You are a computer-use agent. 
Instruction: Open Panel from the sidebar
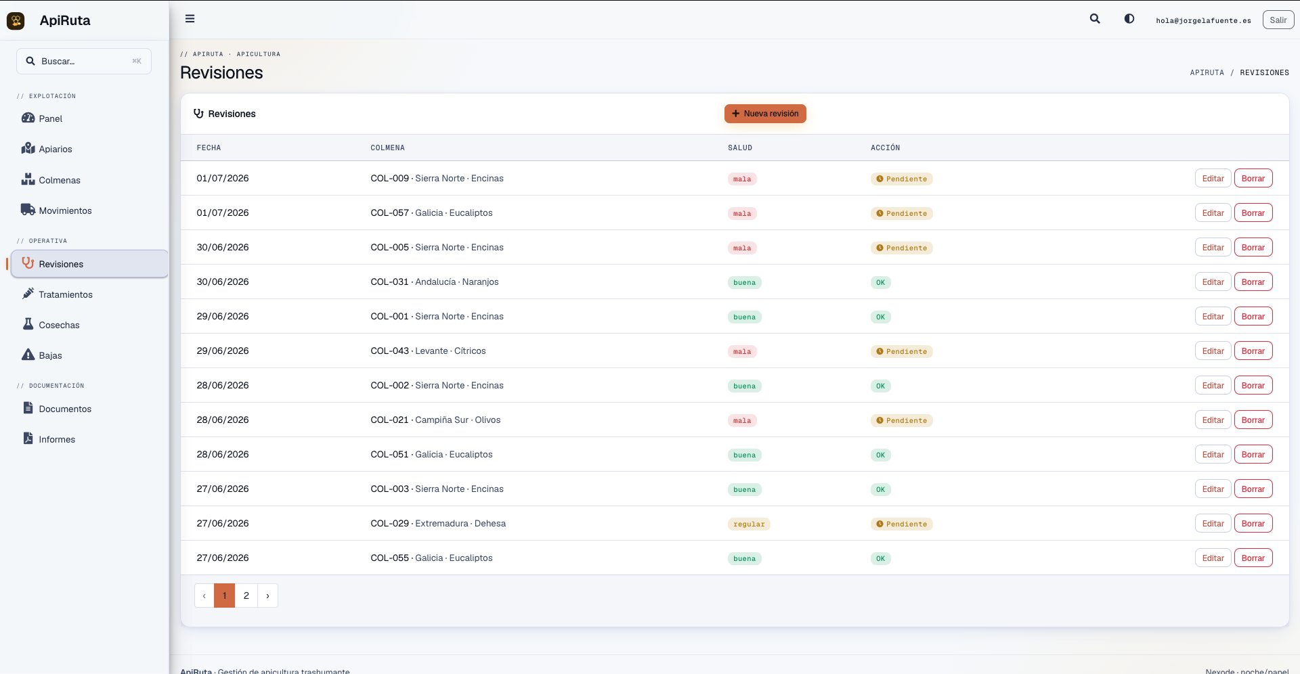[89, 118]
